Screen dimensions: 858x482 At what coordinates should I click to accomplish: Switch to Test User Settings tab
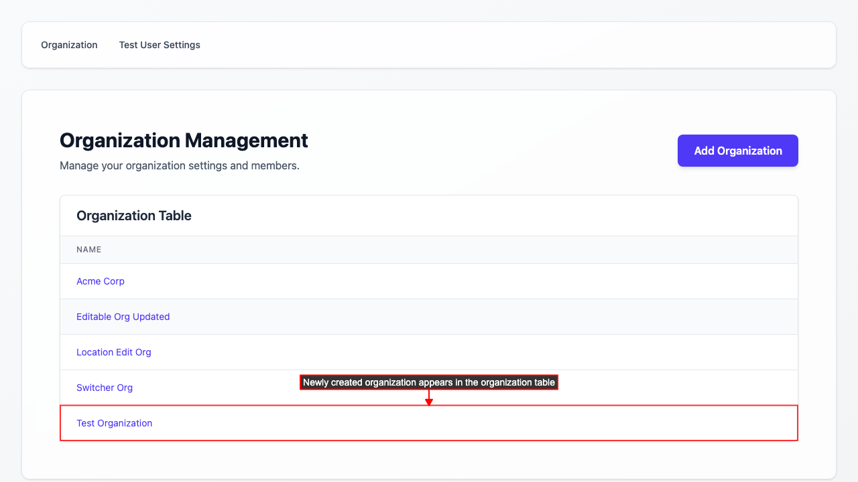coord(160,45)
